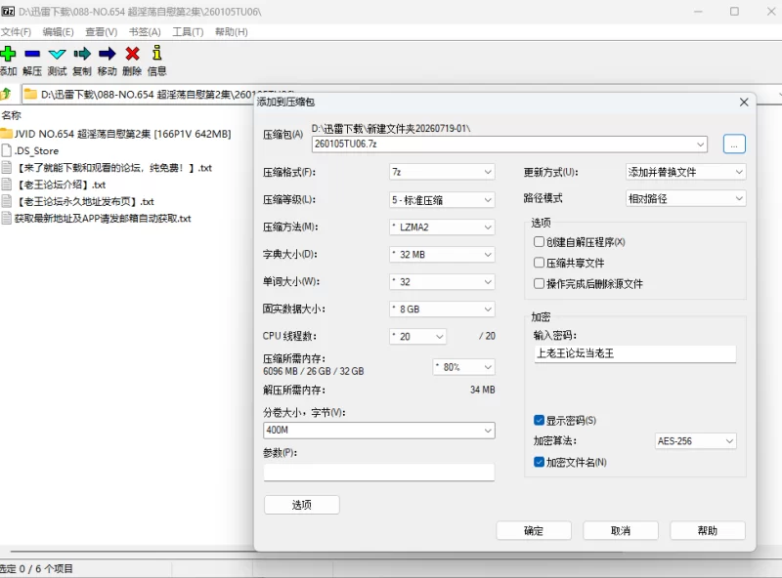Click the Test (测试) checkmark toolbar icon
782x578 pixels.
pyautogui.click(x=57, y=54)
